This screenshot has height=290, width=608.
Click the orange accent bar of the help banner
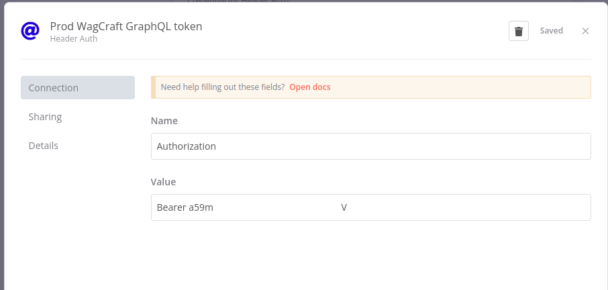tap(154, 87)
